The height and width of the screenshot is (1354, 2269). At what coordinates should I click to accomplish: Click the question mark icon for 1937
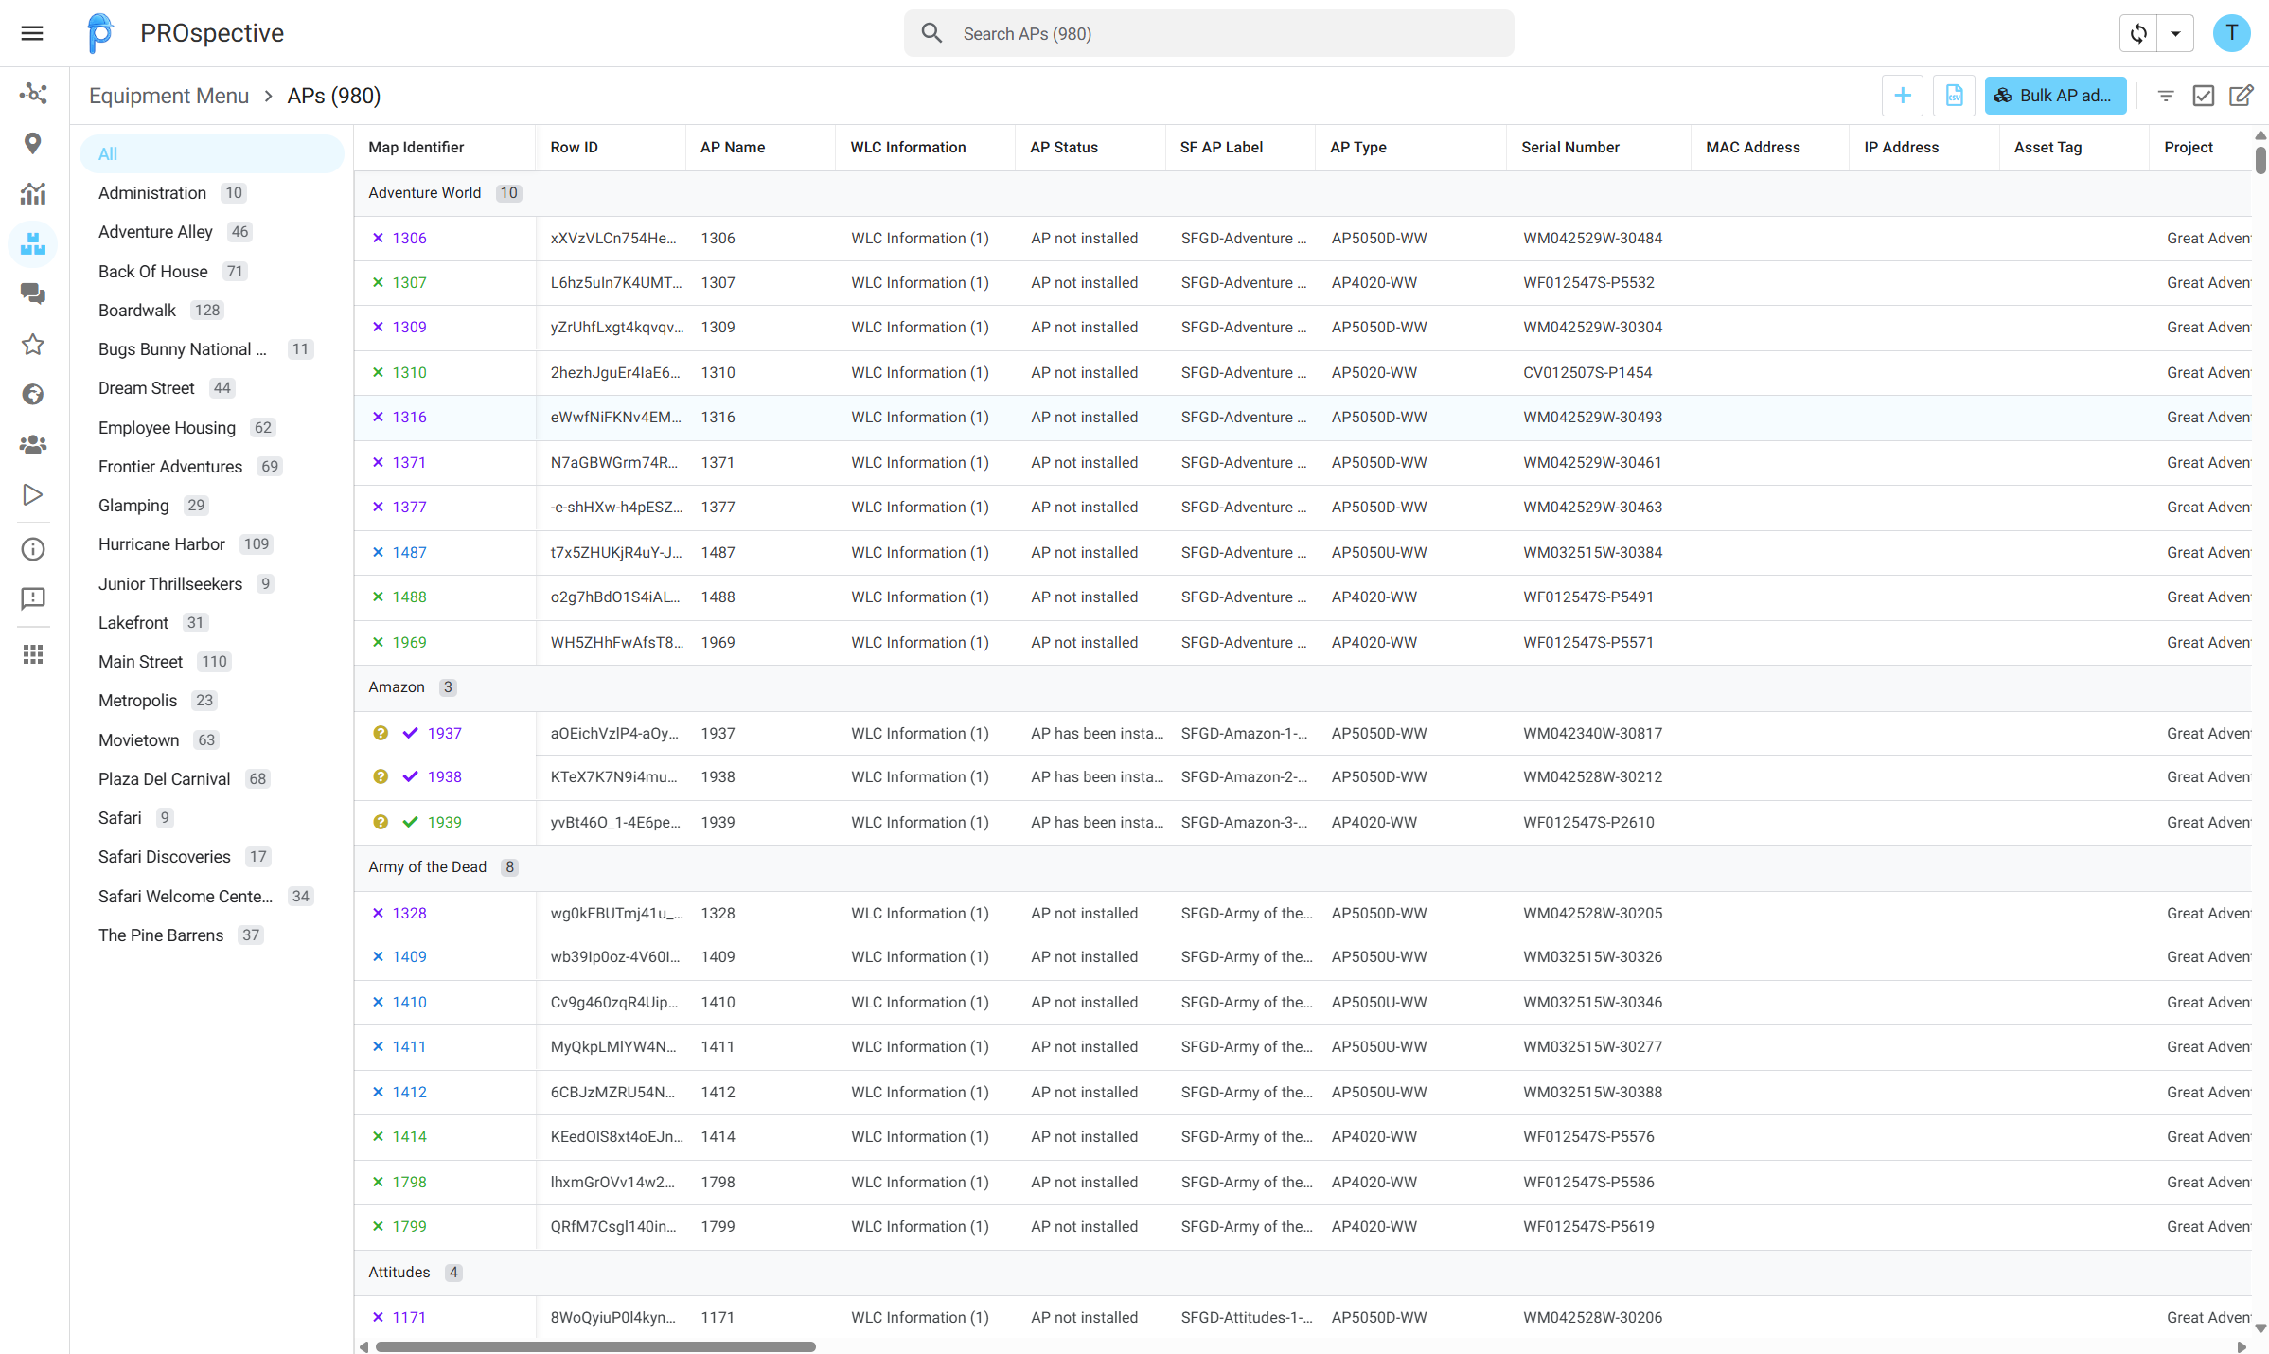[381, 733]
